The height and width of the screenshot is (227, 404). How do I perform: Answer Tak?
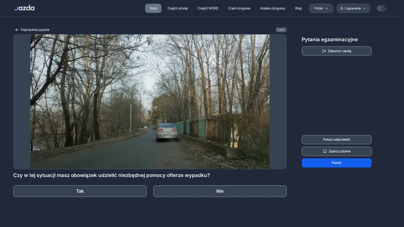click(80, 191)
